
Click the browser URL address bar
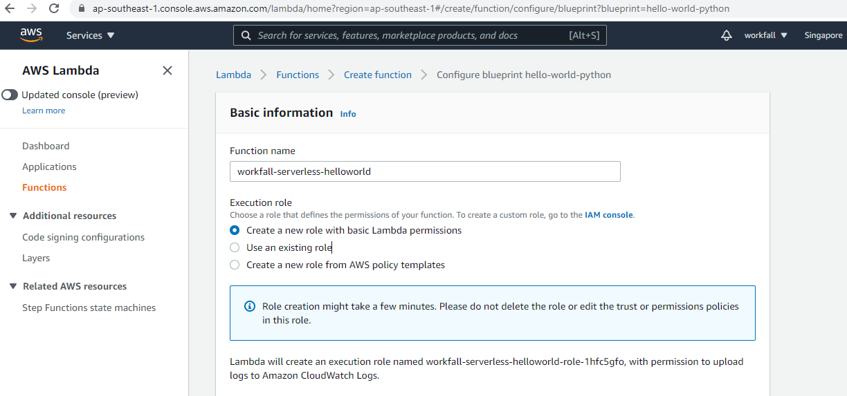click(411, 9)
